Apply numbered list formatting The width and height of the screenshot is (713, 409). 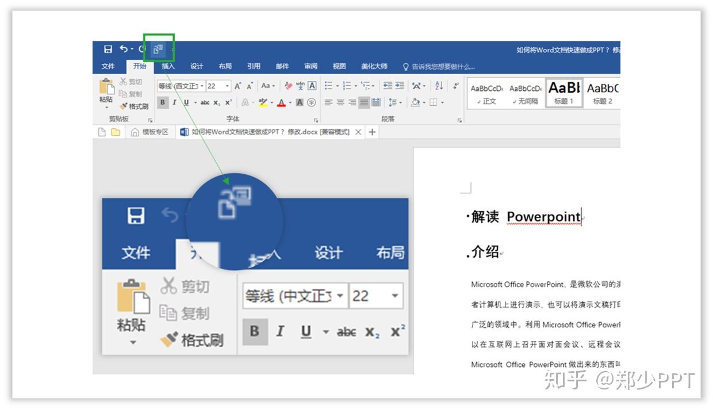[x=347, y=86]
